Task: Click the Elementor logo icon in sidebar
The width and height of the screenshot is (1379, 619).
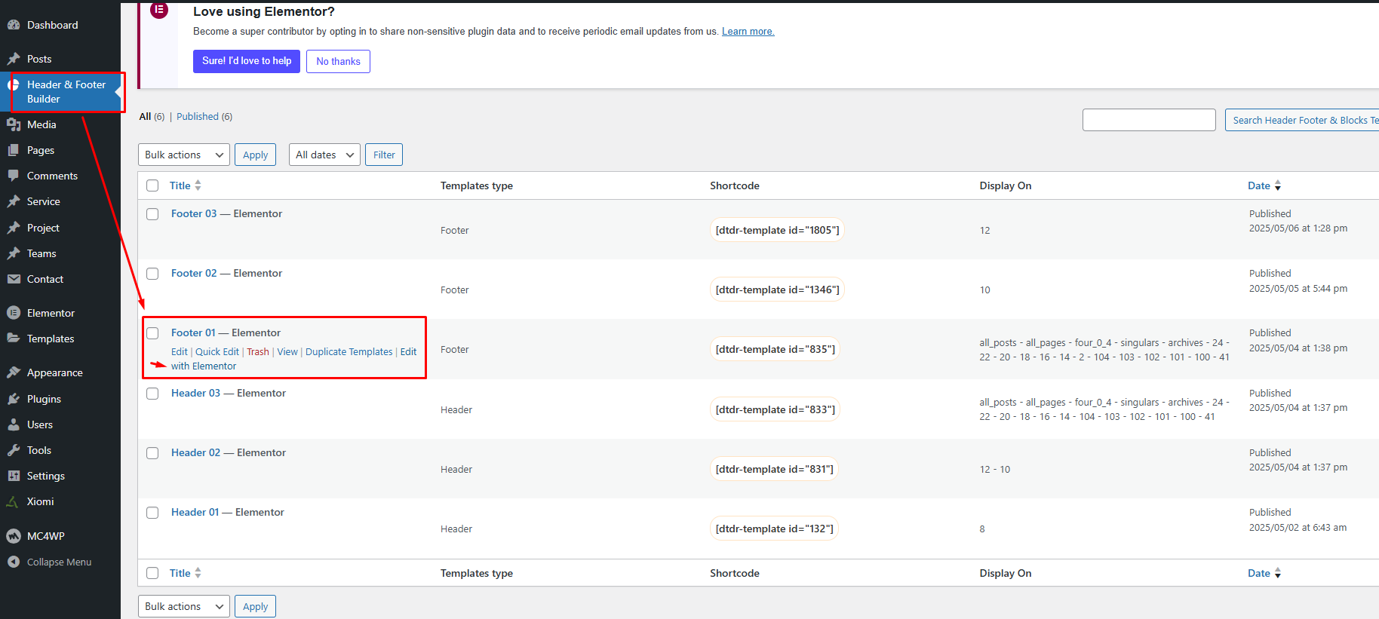Action: pos(14,313)
